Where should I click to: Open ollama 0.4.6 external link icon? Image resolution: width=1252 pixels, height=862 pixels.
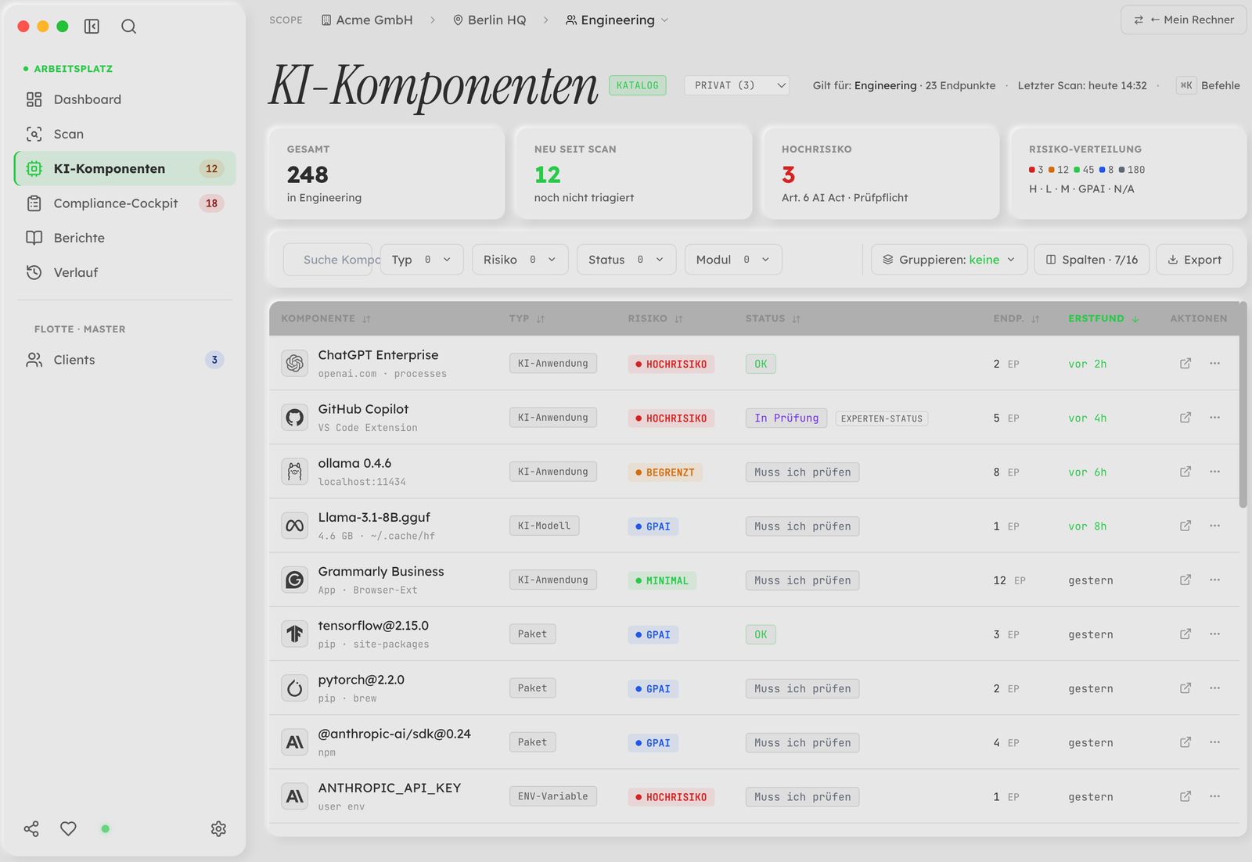click(1185, 472)
